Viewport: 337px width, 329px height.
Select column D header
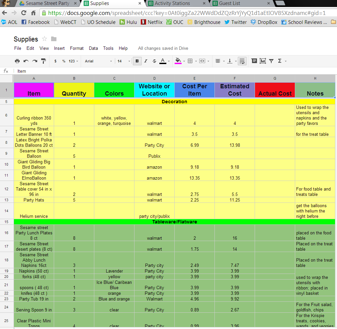[x=154, y=78]
